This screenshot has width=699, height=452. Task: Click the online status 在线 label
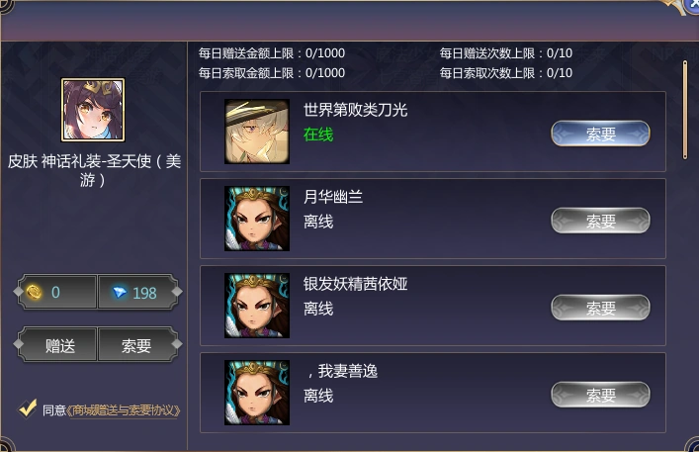tap(318, 135)
